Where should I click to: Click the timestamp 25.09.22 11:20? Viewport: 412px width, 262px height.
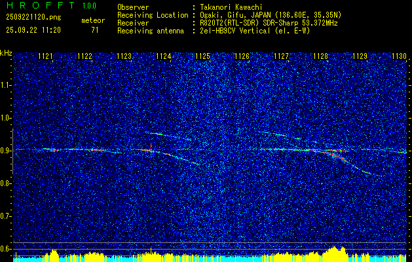coord(33,30)
